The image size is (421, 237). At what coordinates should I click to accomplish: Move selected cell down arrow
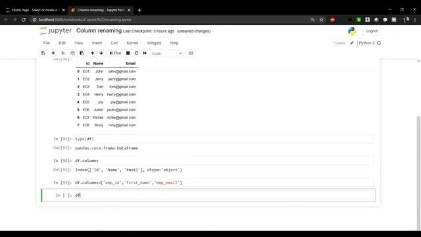(101, 53)
